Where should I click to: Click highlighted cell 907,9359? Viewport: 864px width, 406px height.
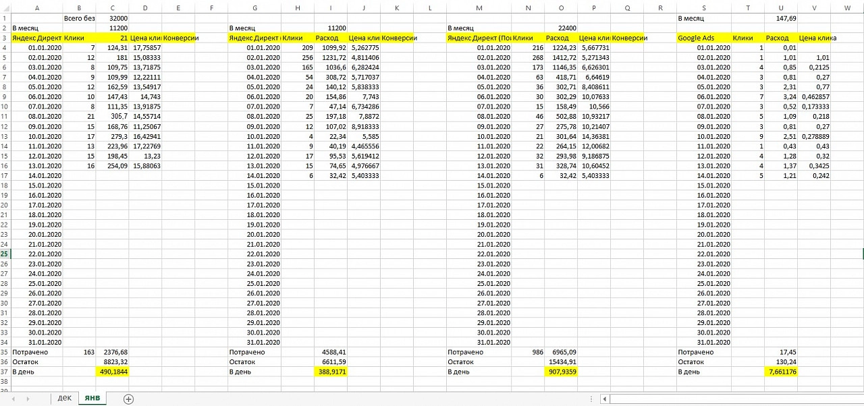tap(562, 372)
